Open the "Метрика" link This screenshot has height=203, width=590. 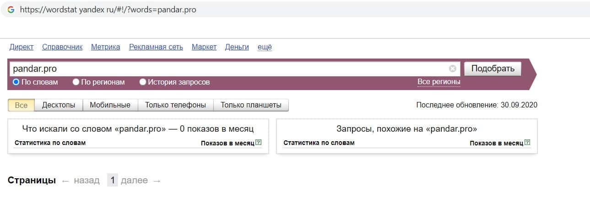pos(105,47)
